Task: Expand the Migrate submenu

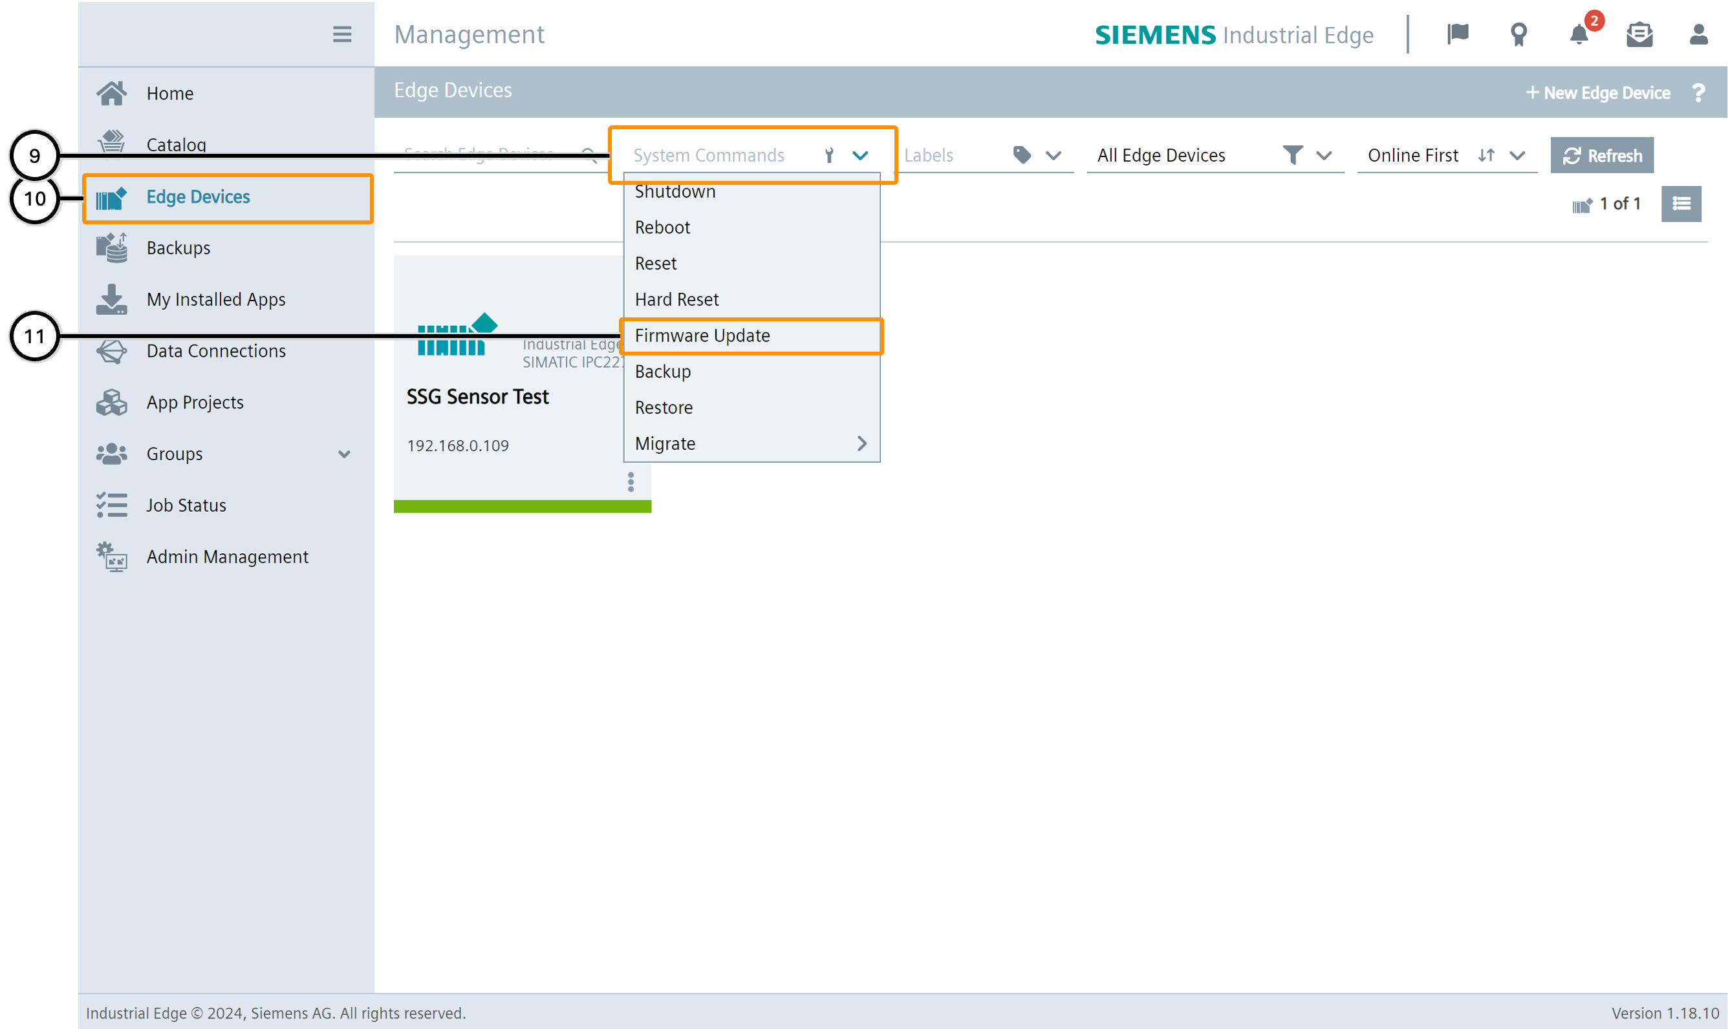Action: pos(861,444)
